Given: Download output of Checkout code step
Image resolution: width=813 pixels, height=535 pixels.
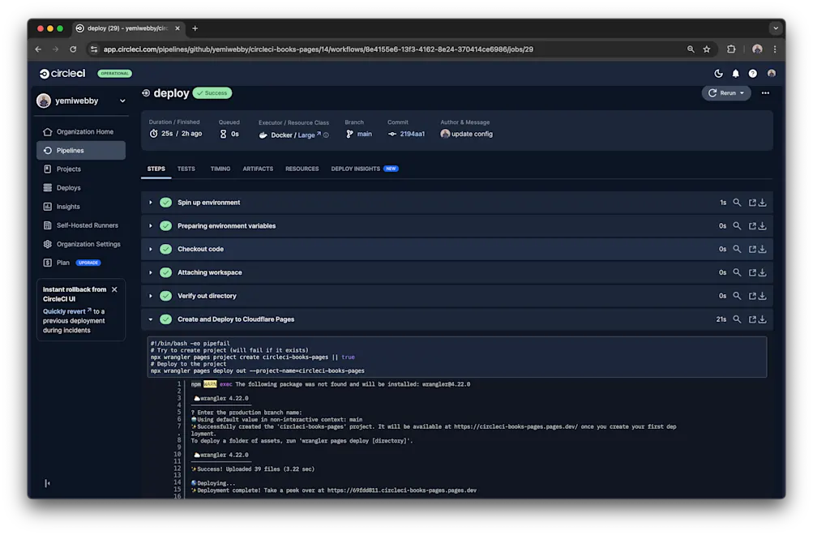Looking at the screenshot, I should click(x=761, y=249).
